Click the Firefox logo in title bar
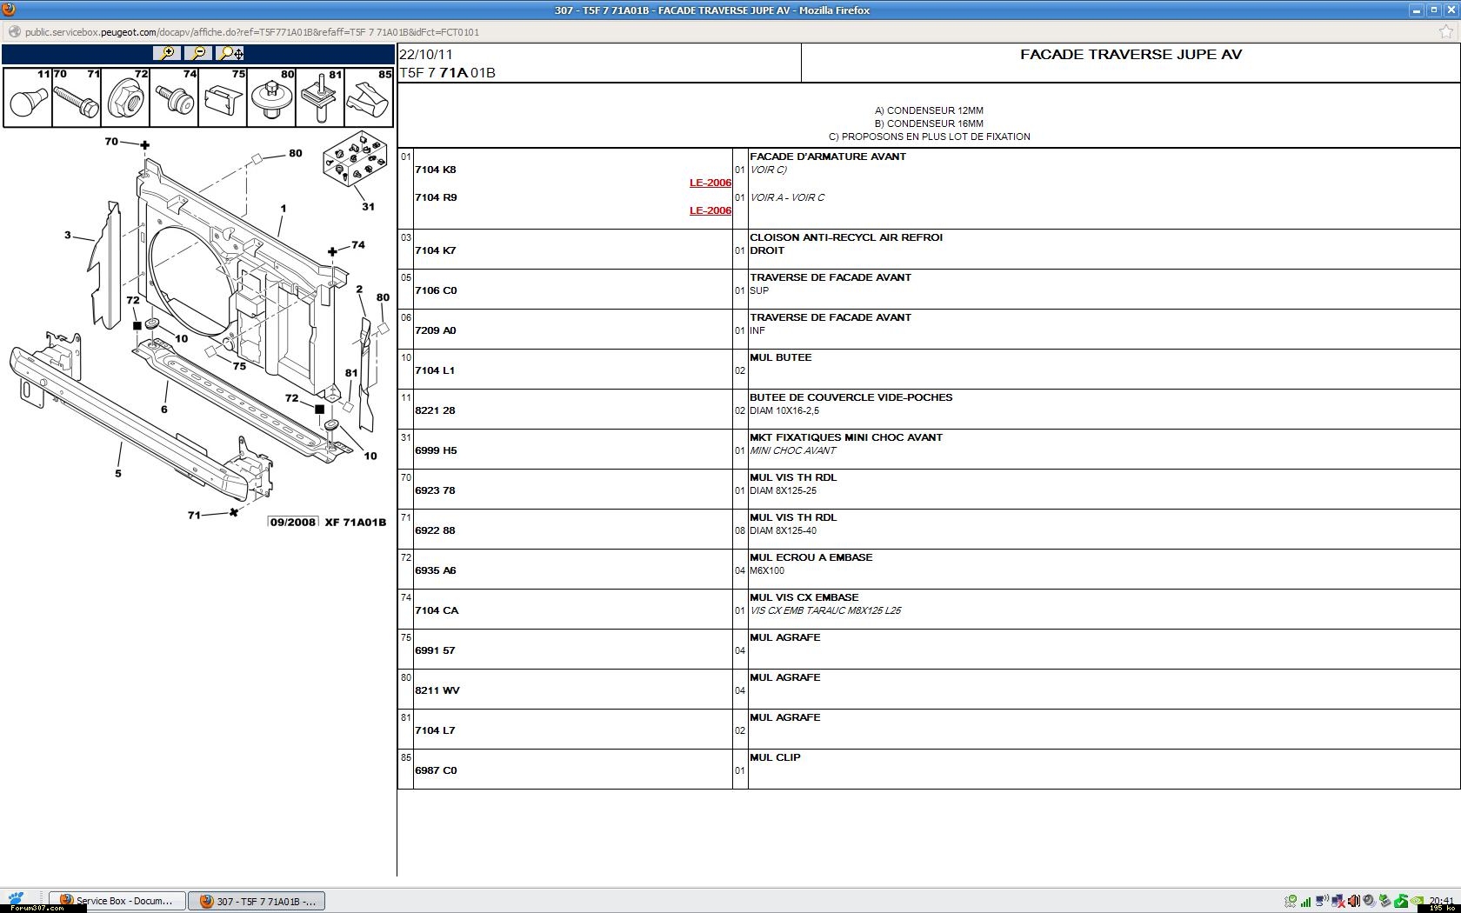Image resolution: width=1461 pixels, height=913 pixels. (x=9, y=10)
